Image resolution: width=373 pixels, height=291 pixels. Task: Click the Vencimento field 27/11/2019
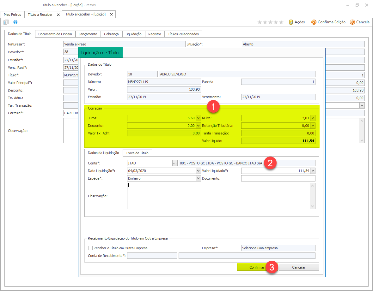click(278, 97)
